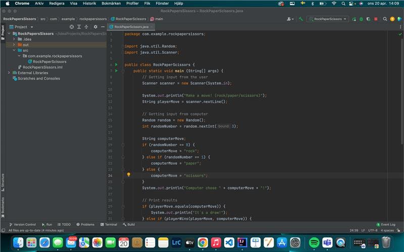Viewport: 404px width, 252px height.
Task: Toggle the Structure tool window side tab
Action: click(x=3, y=181)
